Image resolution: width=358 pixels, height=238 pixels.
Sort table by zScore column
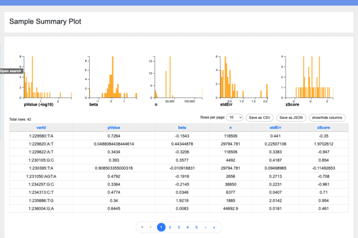(x=323, y=128)
